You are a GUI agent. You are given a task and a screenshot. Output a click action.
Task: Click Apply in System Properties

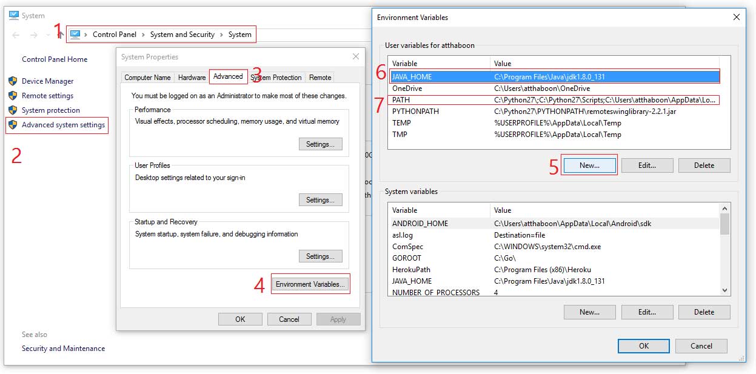(x=338, y=319)
